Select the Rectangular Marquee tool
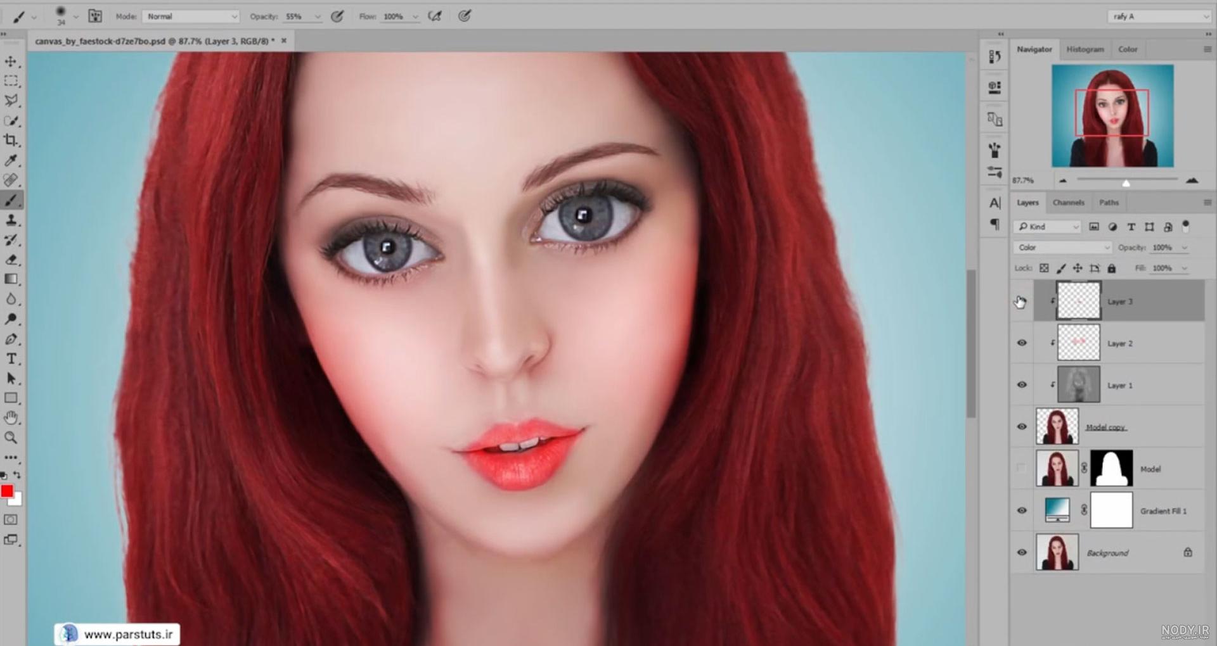 point(11,81)
